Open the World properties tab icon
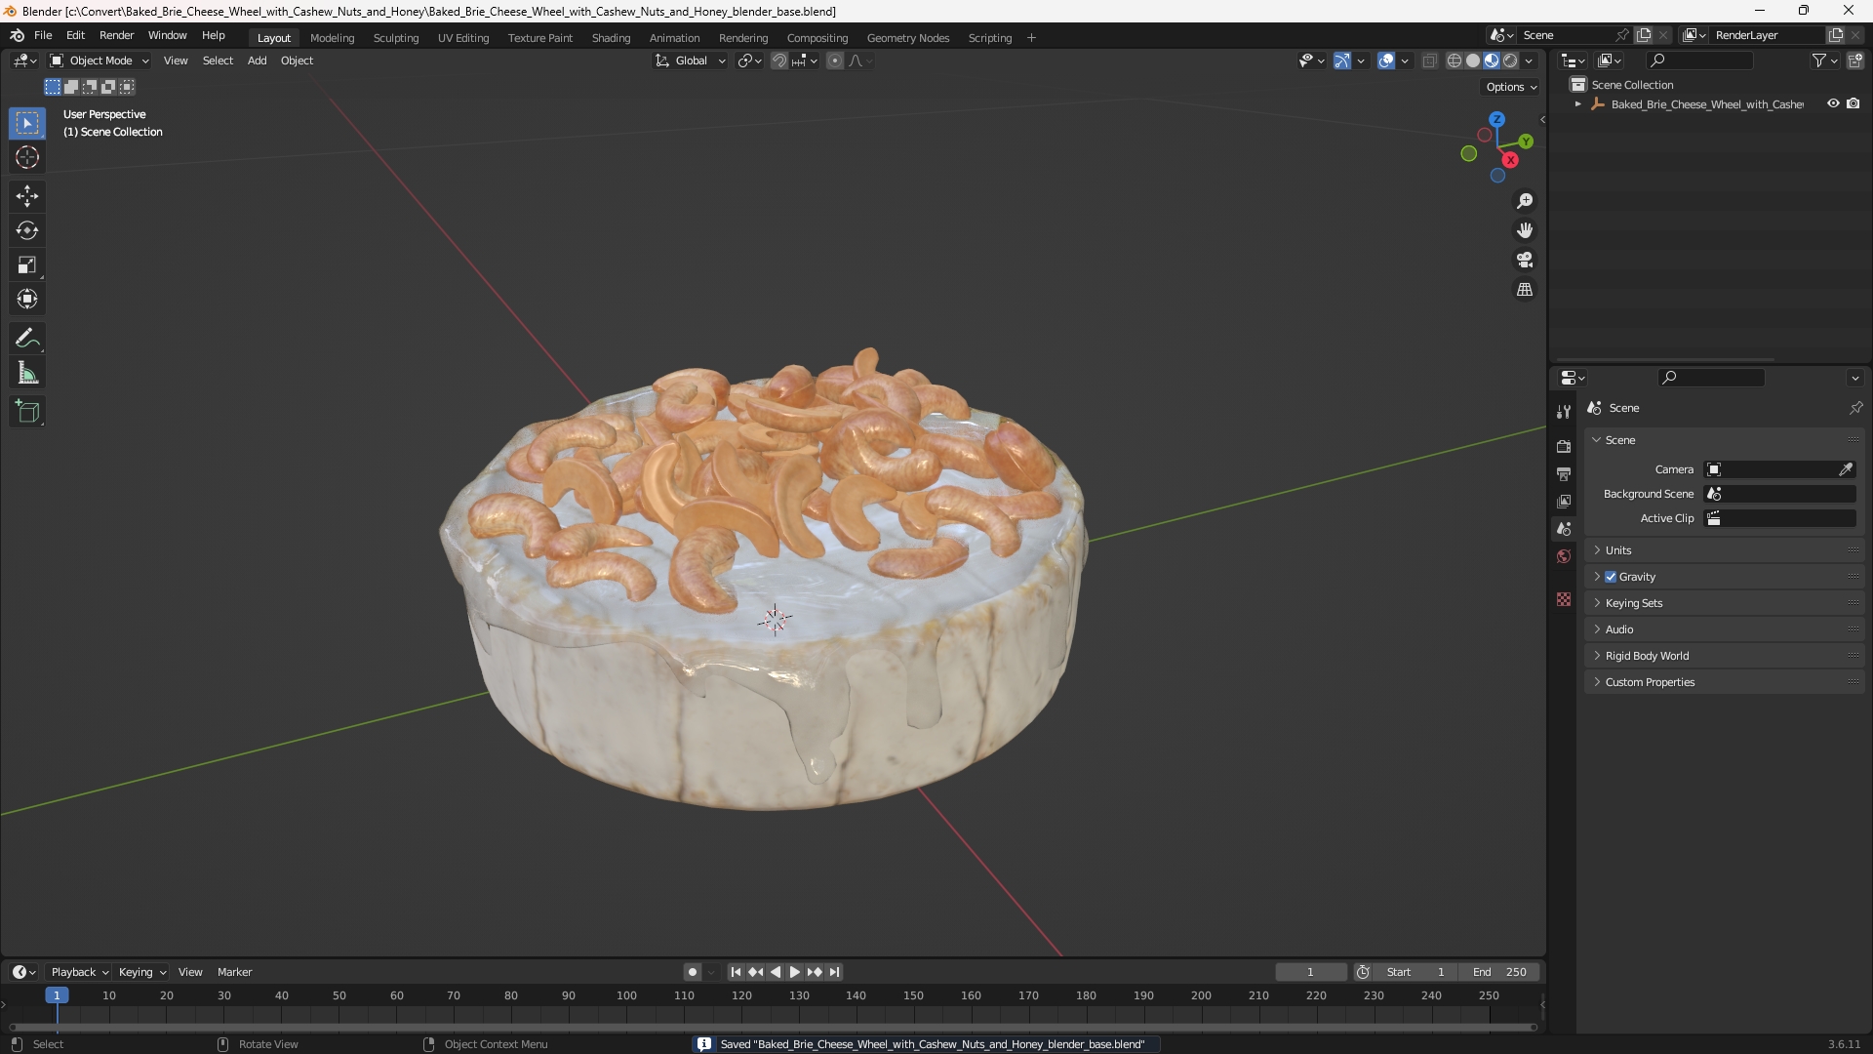 [x=1564, y=556]
